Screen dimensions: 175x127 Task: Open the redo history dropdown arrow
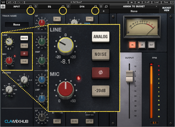coord(23,2)
